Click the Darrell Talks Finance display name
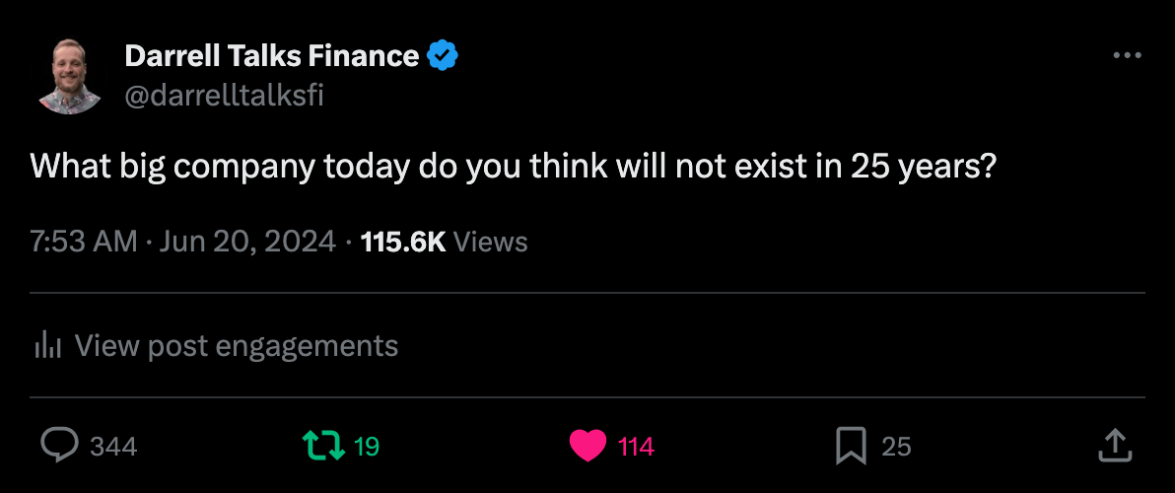The height and width of the screenshot is (493, 1175). (271, 56)
